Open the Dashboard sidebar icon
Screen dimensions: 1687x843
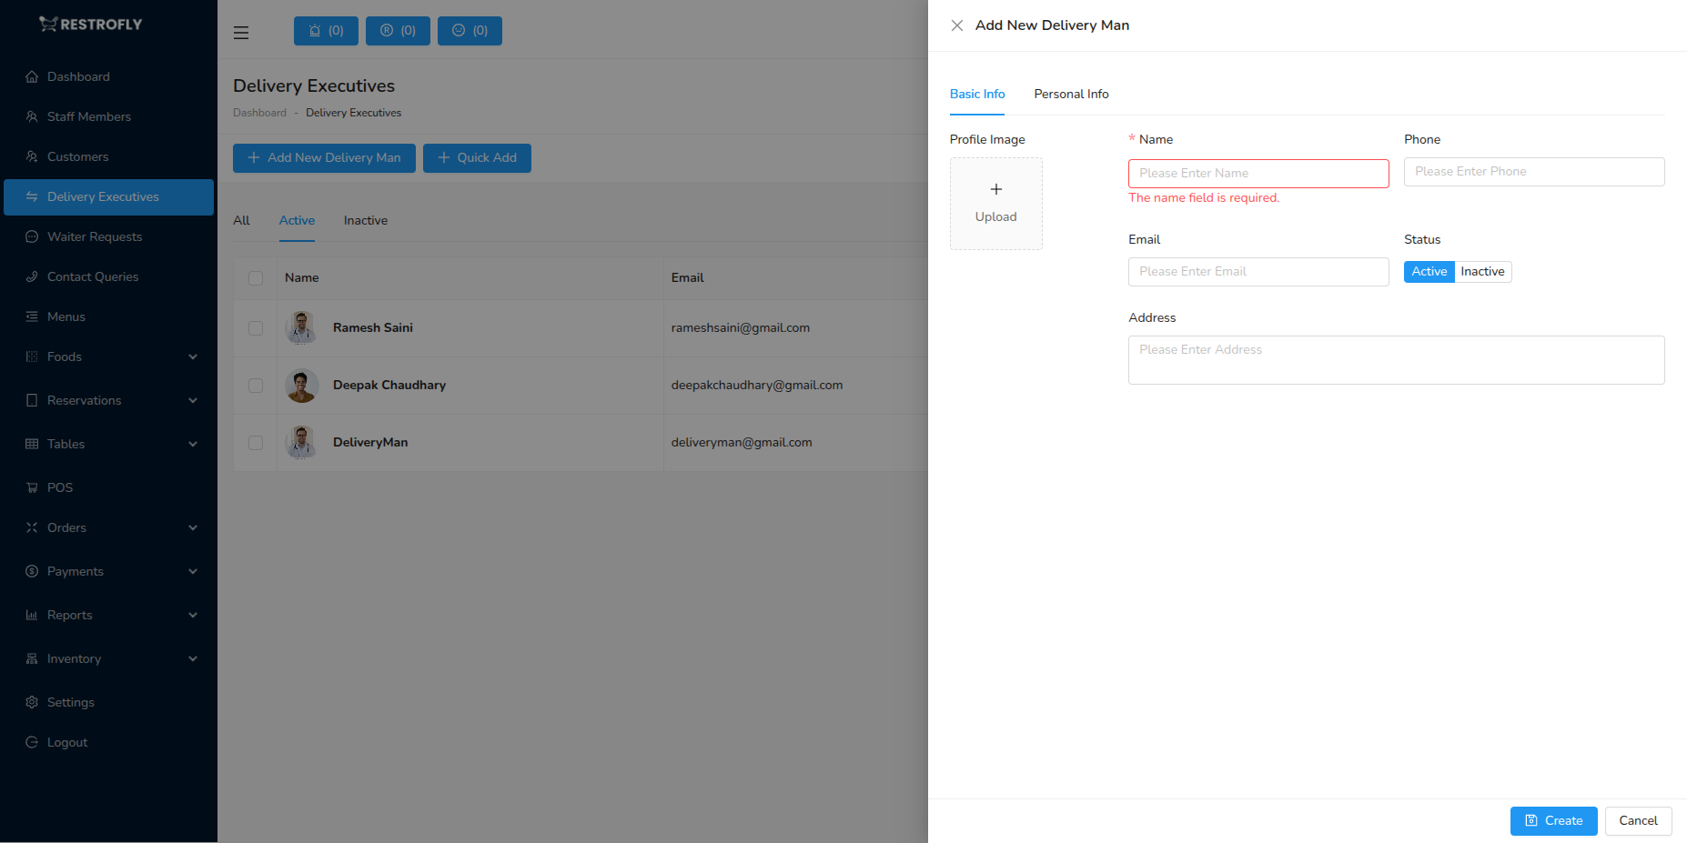point(32,77)
